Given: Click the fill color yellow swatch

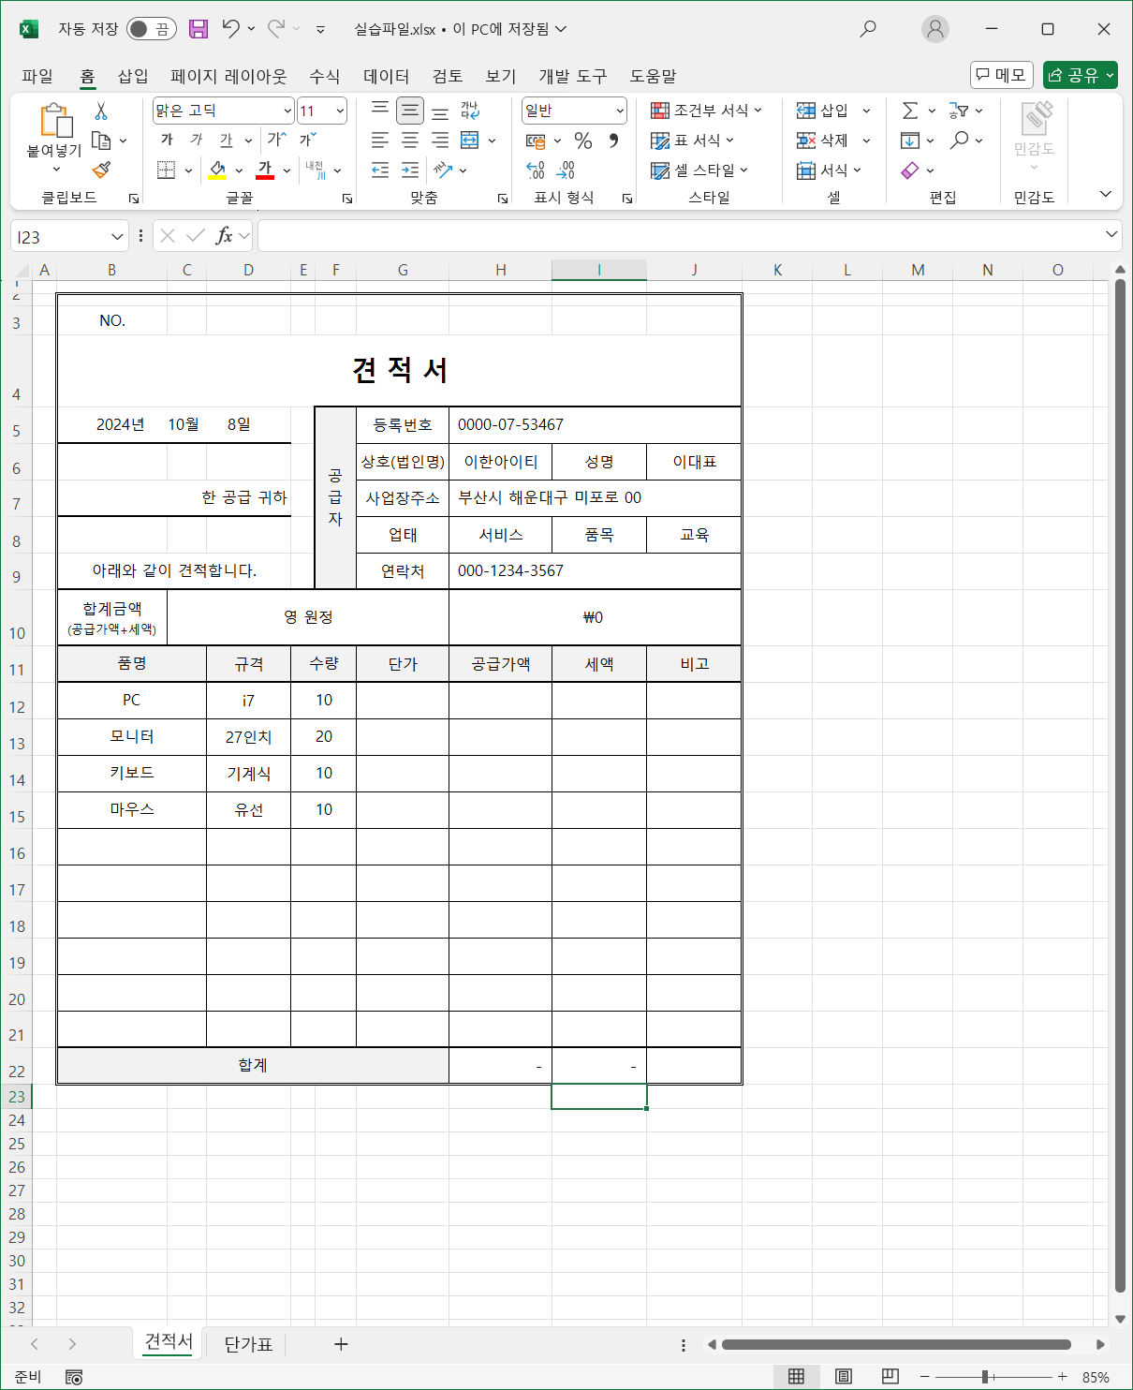Looking at the screenshot, I should (x=217, y=170).
